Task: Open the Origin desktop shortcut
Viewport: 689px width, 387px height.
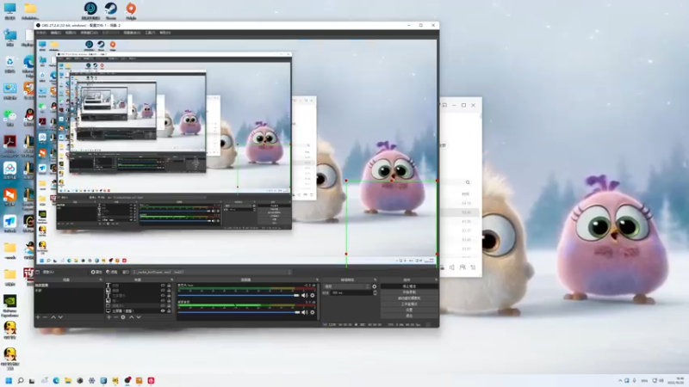Action: pos(131,10)
